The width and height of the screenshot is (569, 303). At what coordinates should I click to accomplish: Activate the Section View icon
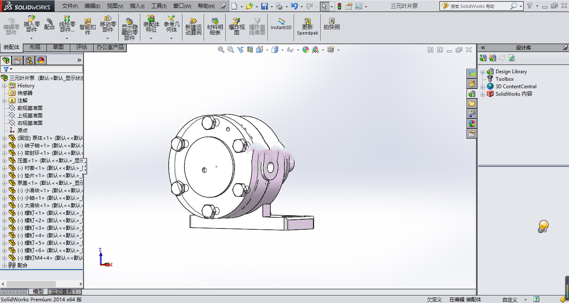click(250, 50)
